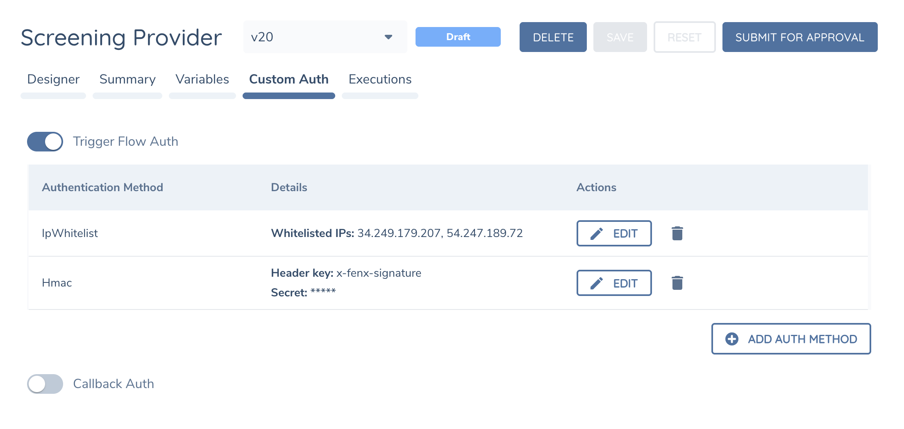Image resolution: width=904 pixels, height=429 pixels.
Task: Click the DELETE button in the header
Action: (x=553, y=37)
